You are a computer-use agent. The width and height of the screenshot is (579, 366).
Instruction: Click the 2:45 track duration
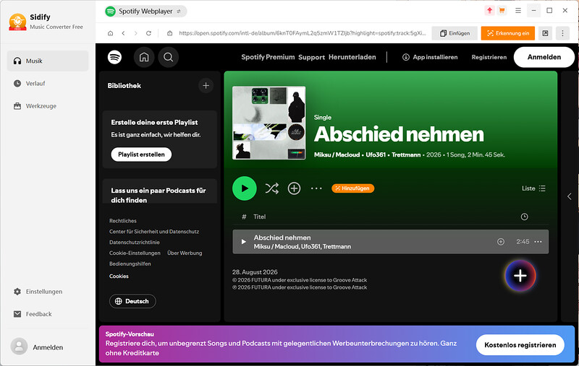pos(523,242)
